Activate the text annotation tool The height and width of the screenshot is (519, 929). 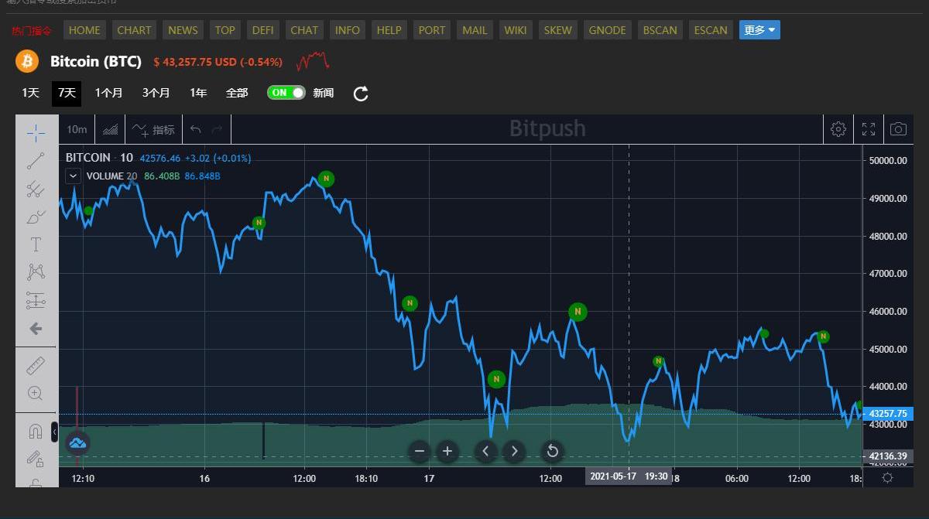point(36,244)
